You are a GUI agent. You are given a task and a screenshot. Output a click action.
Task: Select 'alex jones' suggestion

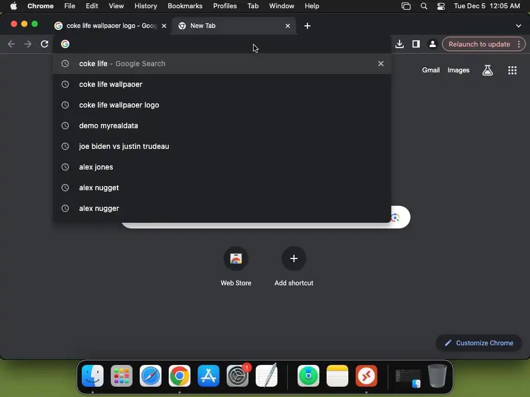point(222,167)
